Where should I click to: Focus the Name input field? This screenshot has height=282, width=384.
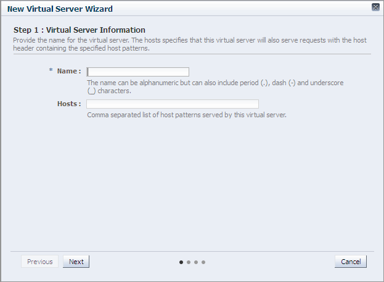[137, 72]
